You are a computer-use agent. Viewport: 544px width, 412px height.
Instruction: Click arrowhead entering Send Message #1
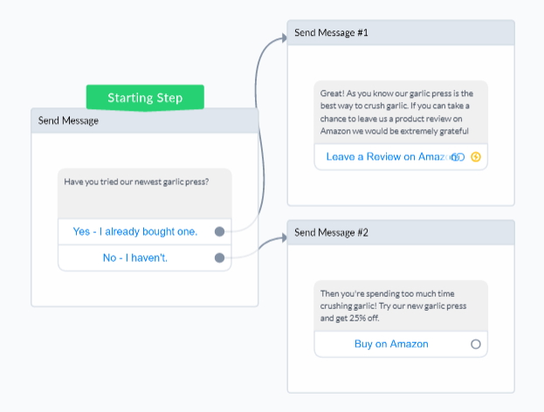pos(285,38)
